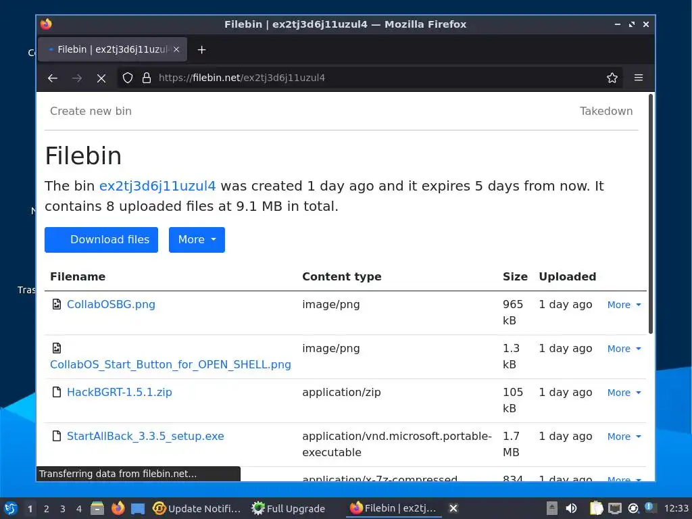Expand More menu for CollabOSBG.png row
Viewport: 692px width, 519px height.
pyautogui.click(x=624, y=305)
